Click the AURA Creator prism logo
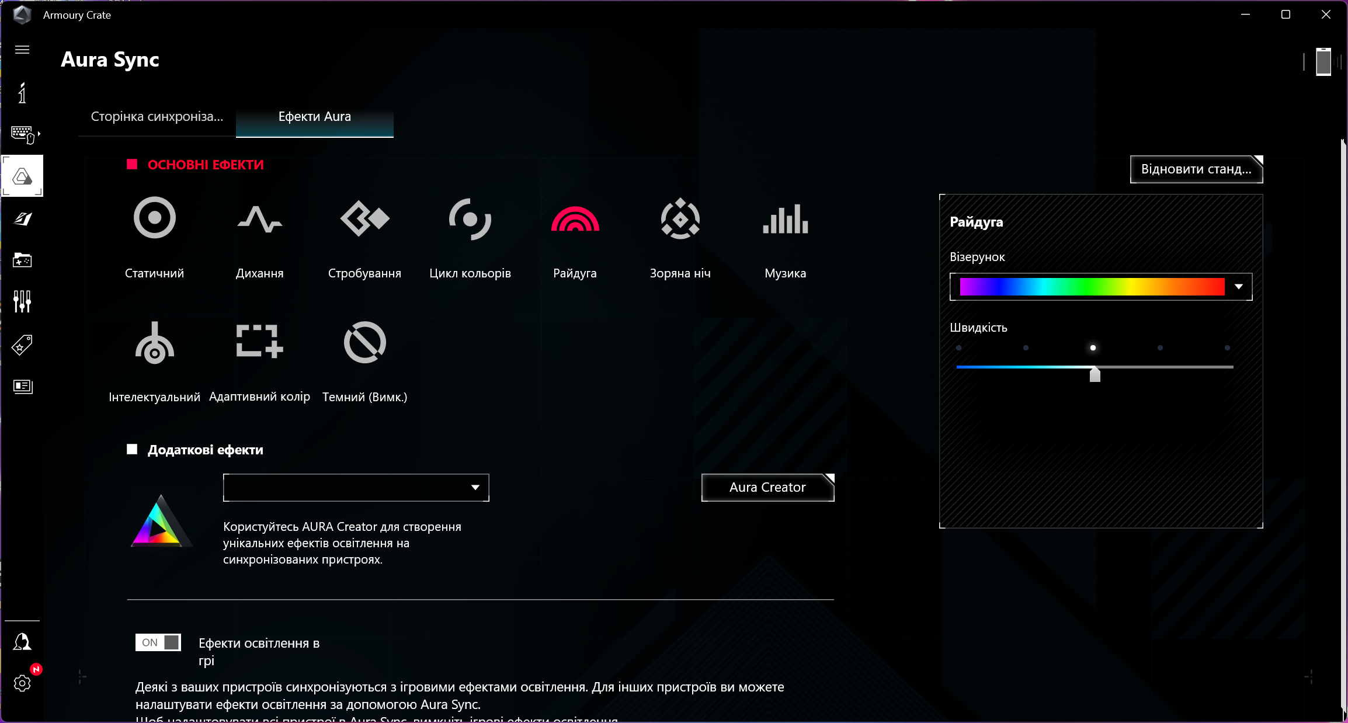This screenshot has height=723, width=1348. click(x=160, y=521)
